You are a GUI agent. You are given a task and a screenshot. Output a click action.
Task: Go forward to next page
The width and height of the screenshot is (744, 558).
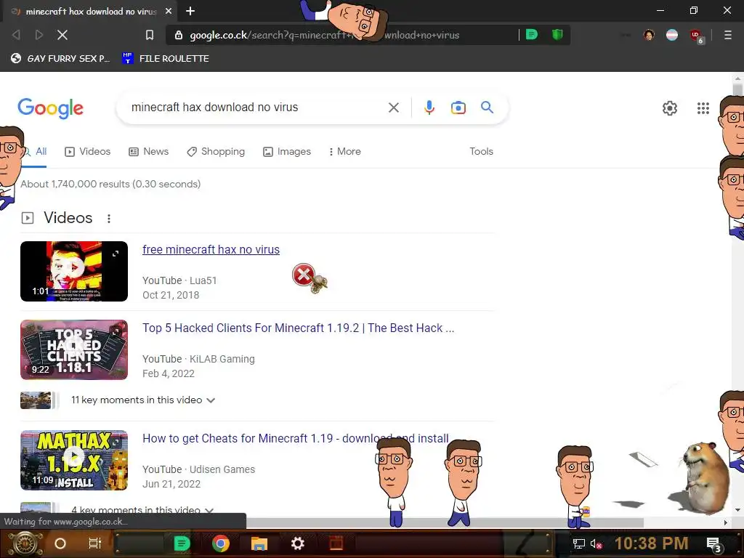pos(39,35)
